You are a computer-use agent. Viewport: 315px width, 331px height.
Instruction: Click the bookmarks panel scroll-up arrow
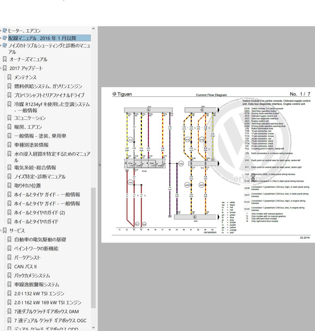tap(93, 29)
